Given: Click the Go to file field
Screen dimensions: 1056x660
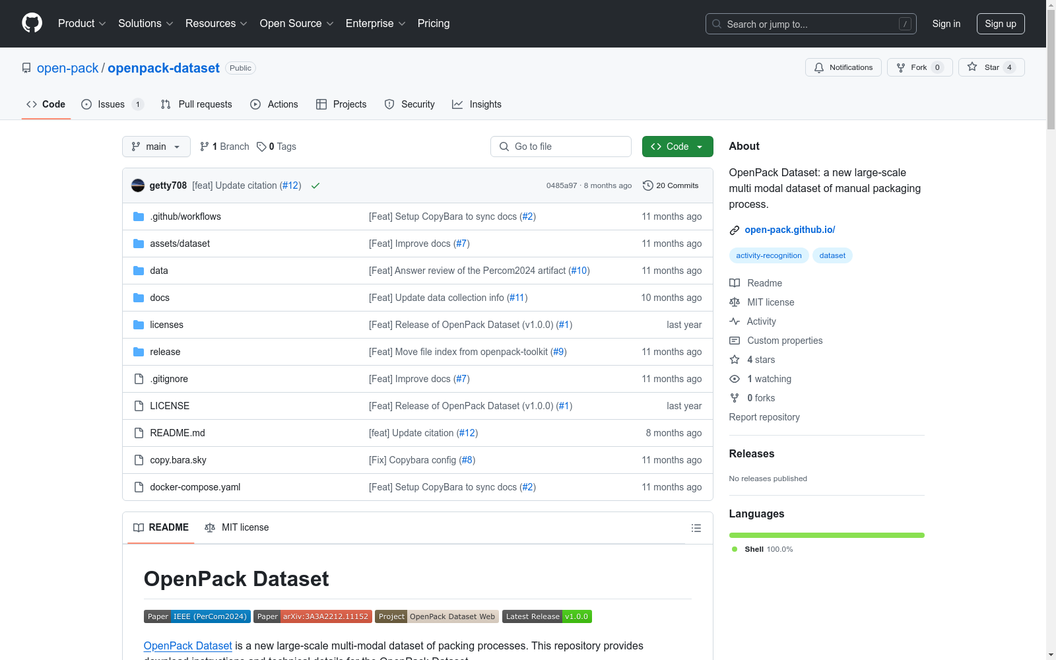Looking at the screenshot, I should point(560,147).
